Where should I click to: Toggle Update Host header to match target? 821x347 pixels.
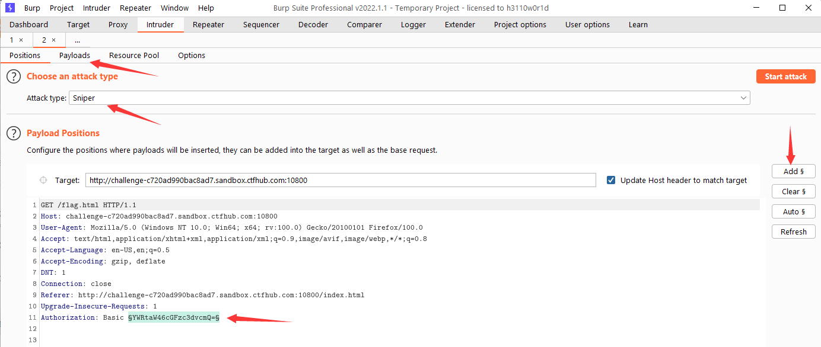point(611,180)
